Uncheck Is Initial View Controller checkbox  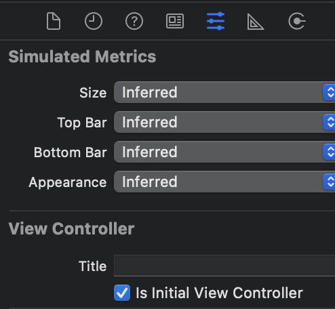coord(122,293)
